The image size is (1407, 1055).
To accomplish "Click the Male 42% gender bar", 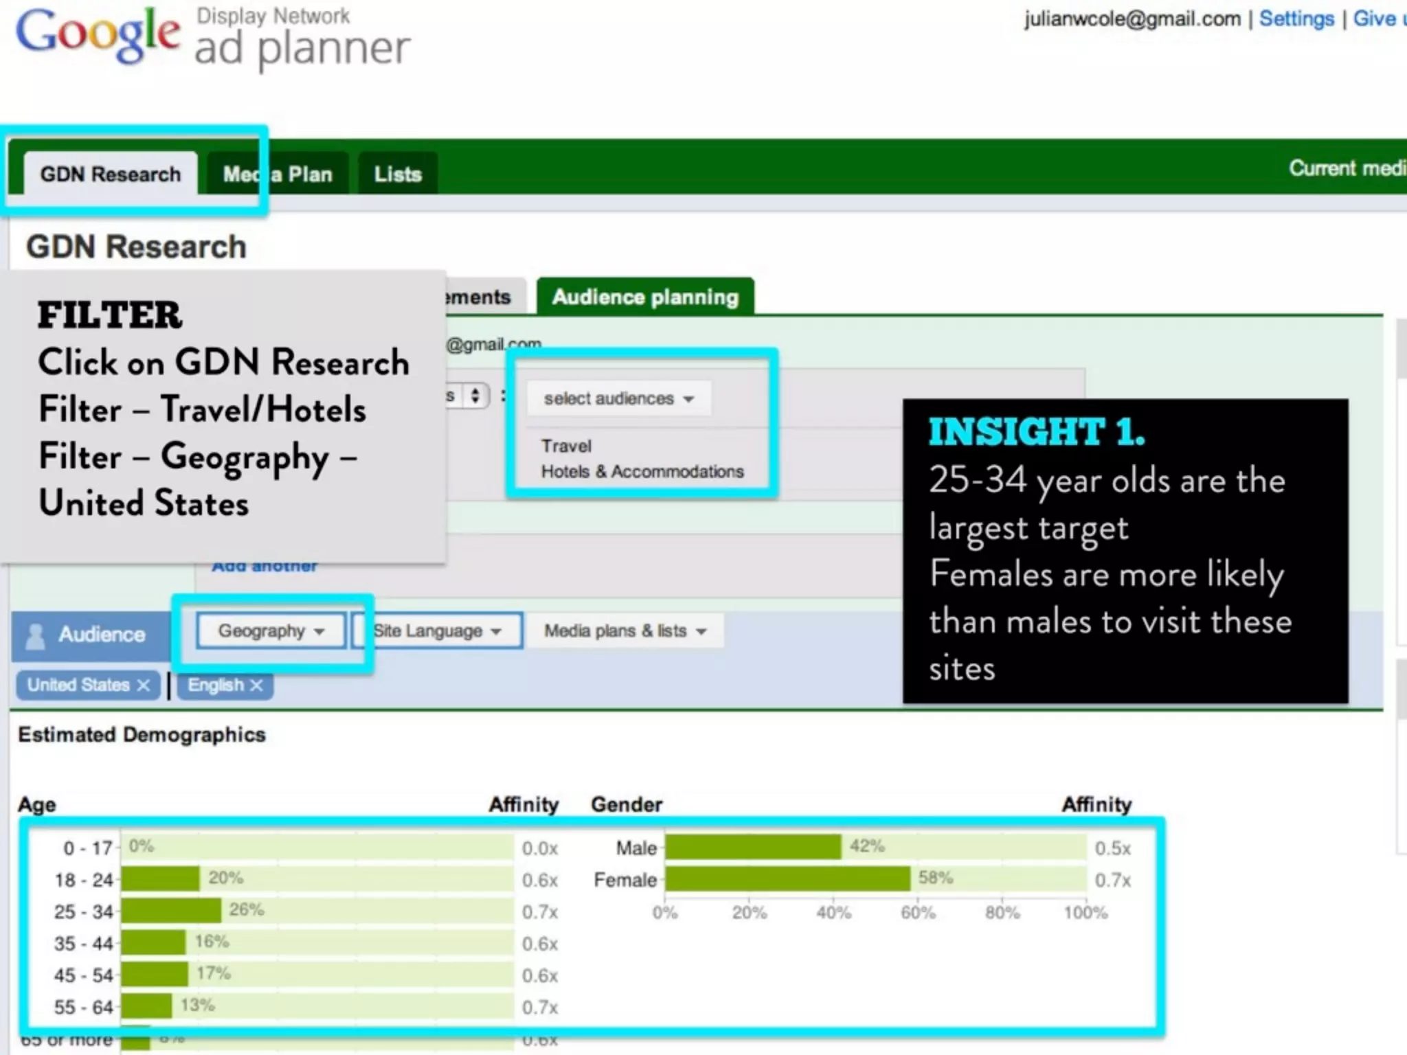I will pos(753,848).
